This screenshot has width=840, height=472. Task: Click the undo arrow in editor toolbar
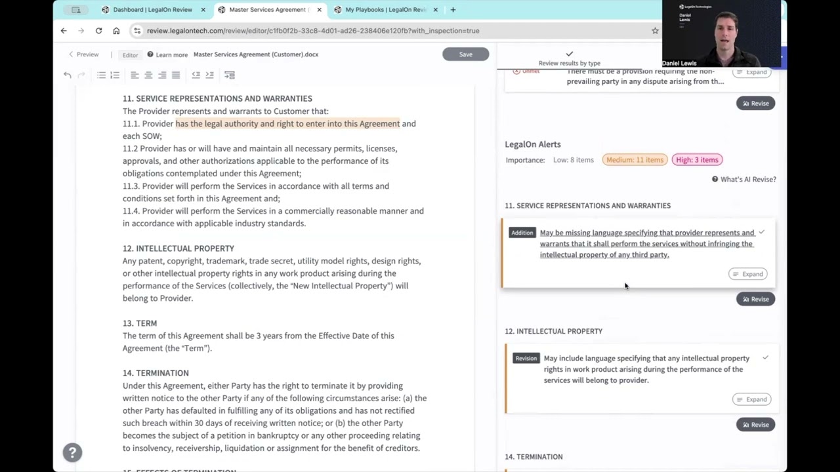(67, 75)
